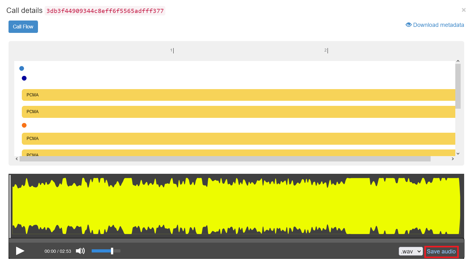Viewport: 473px width, 267px height.
Task: Click the call ID 3db3f44909344c8eff6f5565adfff377
Action: pos(105,11)
